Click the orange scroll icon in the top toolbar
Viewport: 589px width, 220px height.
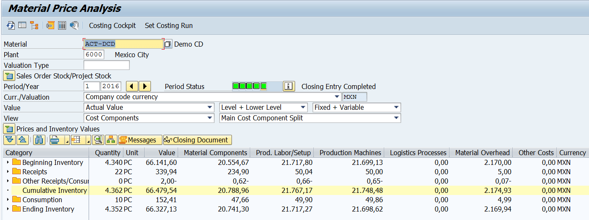click(50, 25)
